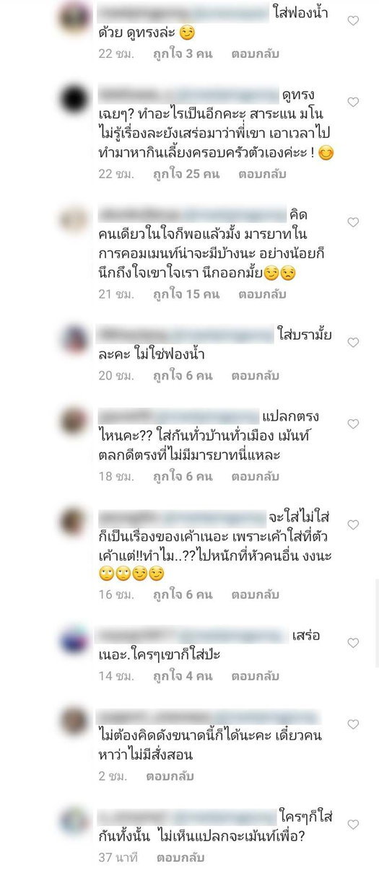Open the avatar of the 37 นาที commenter
Viewport: 379px width, 873px height.
coord(73,820)
